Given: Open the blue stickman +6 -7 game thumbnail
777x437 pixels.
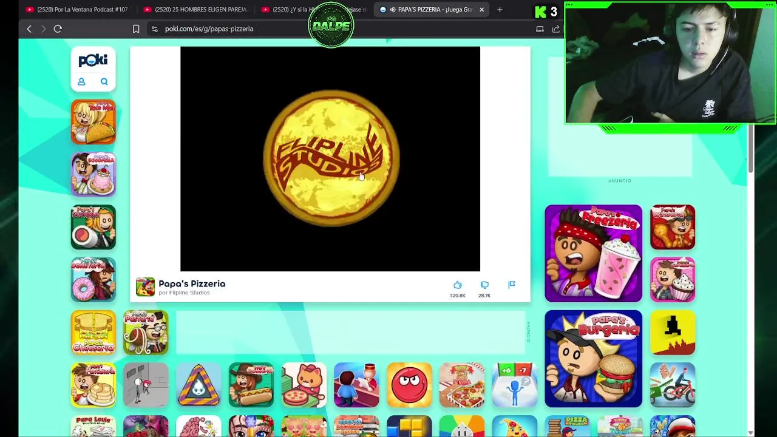Looking at the screenshot, I should tap(515, 385).
